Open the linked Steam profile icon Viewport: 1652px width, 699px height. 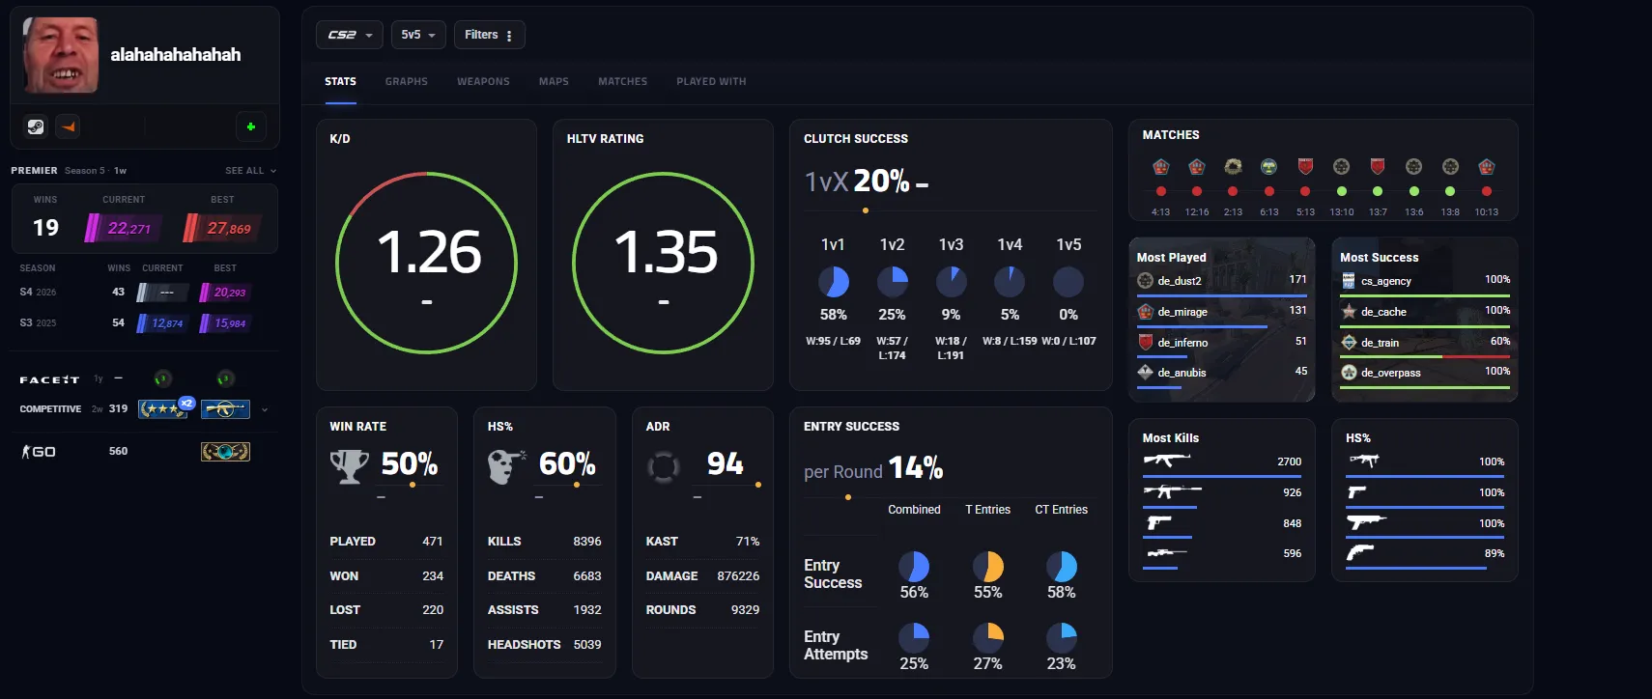point(36,126)
